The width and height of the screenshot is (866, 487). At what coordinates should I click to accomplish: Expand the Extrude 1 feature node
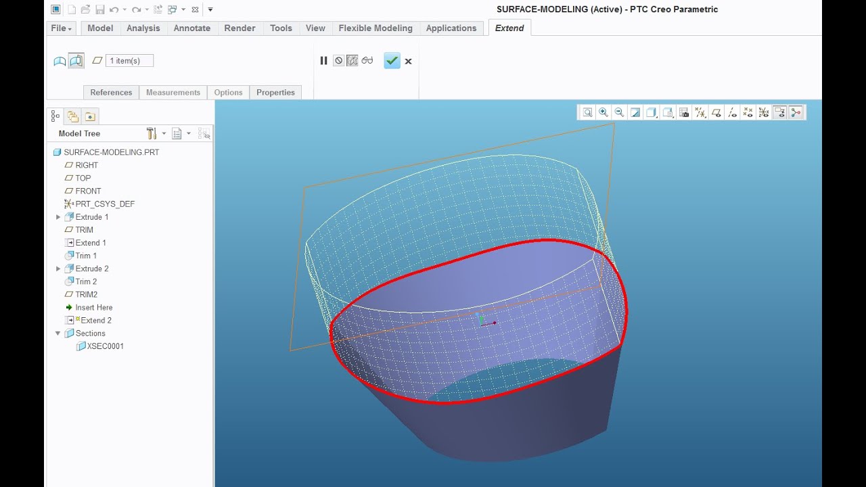pyautogui.click(x=58, y=217)
